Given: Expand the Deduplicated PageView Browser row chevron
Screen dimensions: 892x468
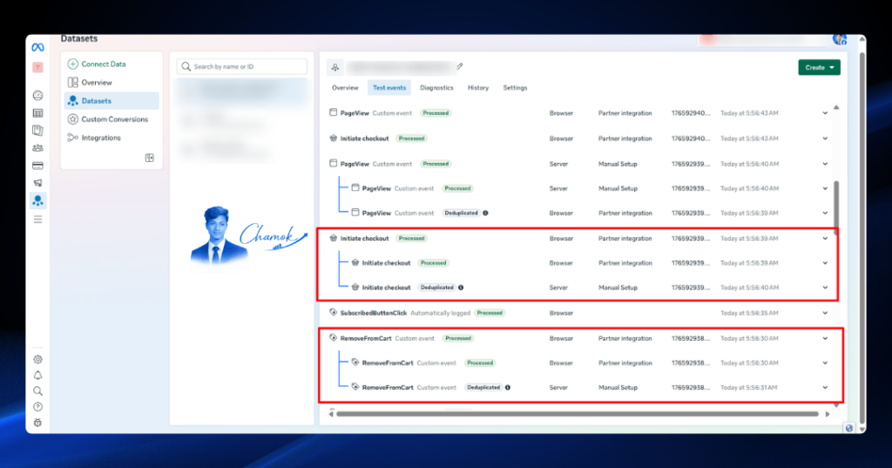Looking at the screenshot, I should (x=825, y=213).
